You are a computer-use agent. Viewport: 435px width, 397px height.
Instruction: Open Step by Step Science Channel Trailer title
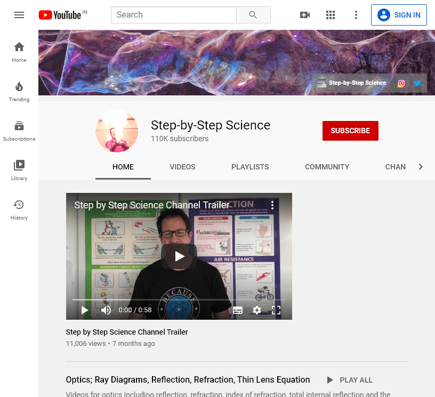(127, 332)
